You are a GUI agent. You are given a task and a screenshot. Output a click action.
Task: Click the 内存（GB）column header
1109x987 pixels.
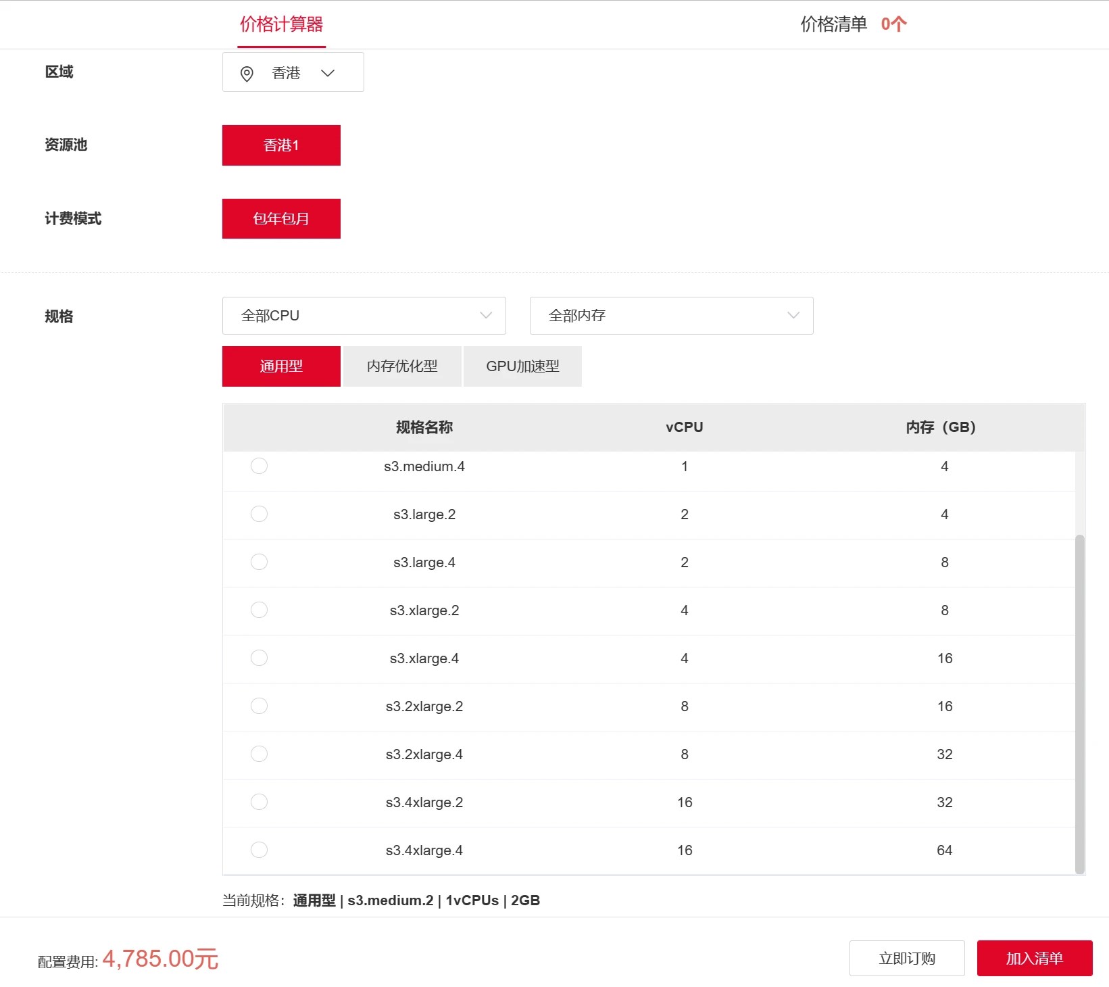[x=941, y=427]
